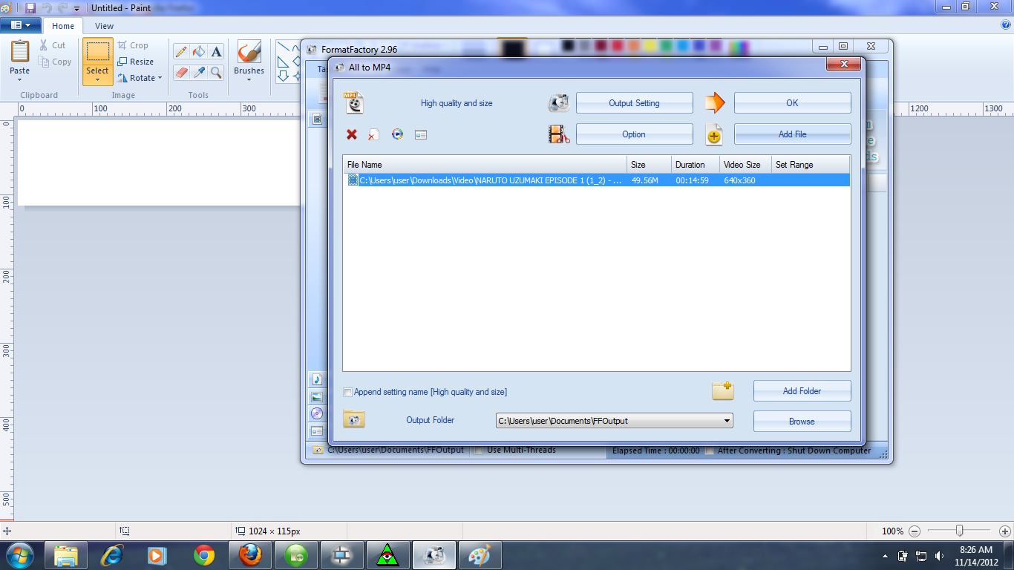Sort list by File Name column
The width and height of the screenshot is (1014, 570).
coord(485,165)
